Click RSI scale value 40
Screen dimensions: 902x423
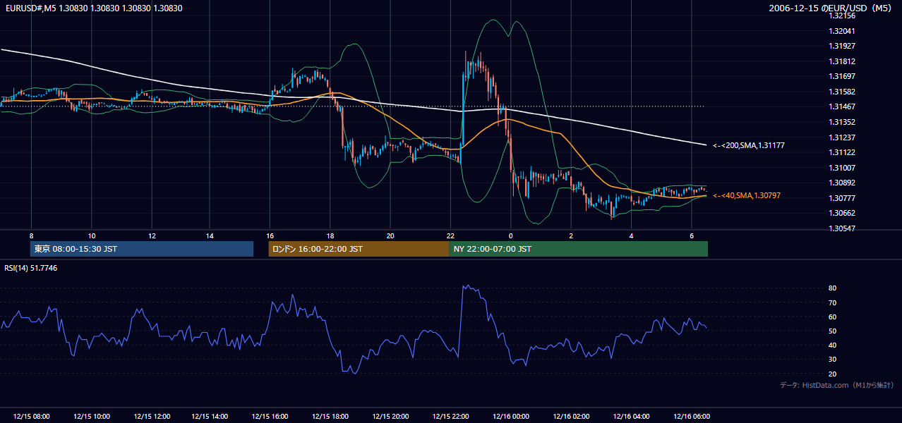coord(833,345)
